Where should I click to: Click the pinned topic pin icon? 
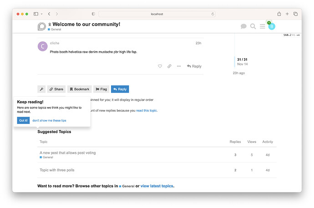(x=50, y=25)
